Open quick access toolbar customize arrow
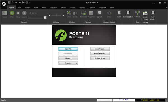Viewport: 168px width, 102px height. pos(29,2)
